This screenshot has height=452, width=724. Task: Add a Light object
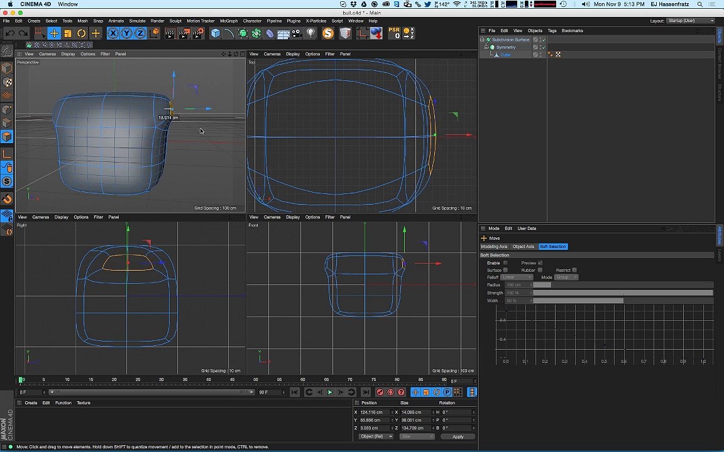pos(310,33)
